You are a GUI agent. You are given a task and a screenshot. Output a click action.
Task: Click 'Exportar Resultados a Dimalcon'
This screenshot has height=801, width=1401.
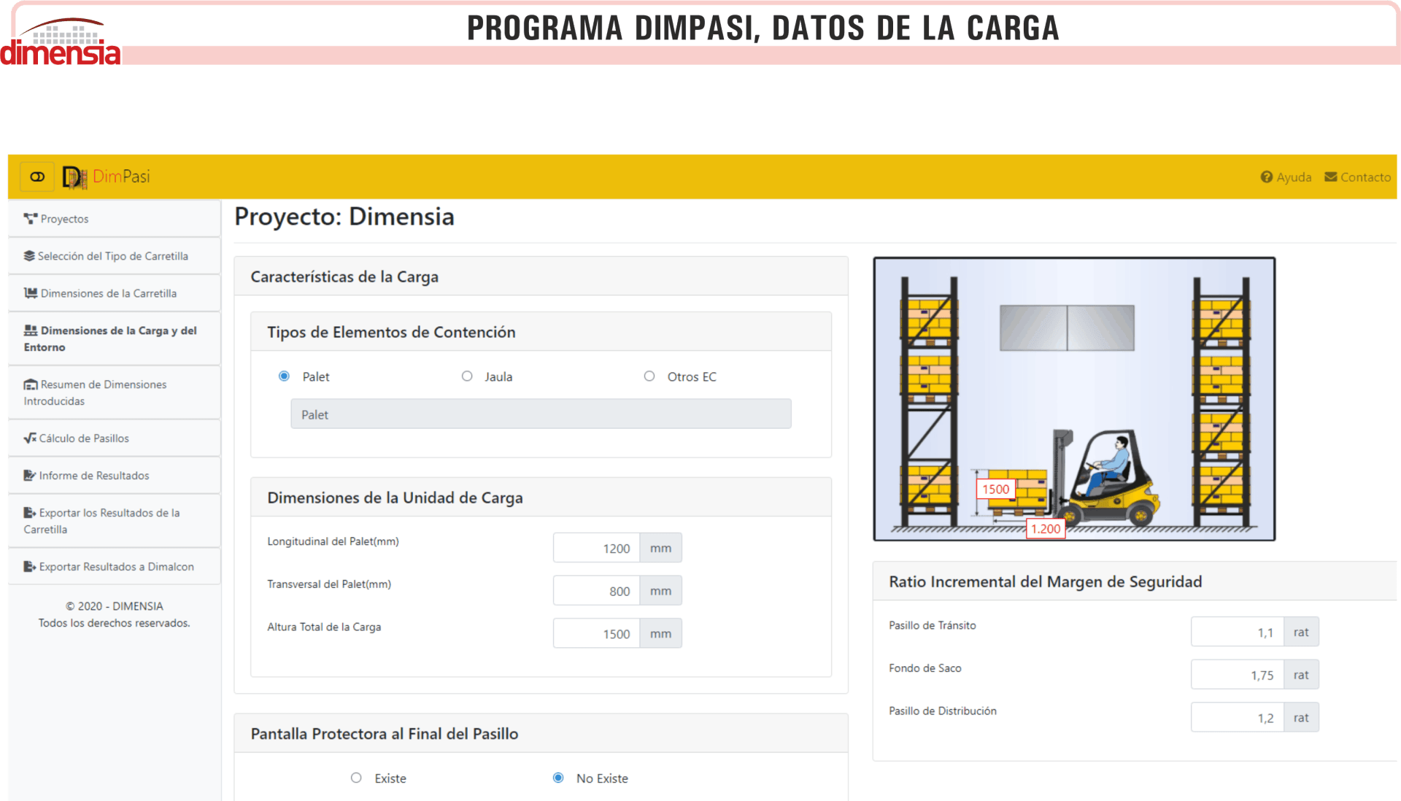pos(29,566)
